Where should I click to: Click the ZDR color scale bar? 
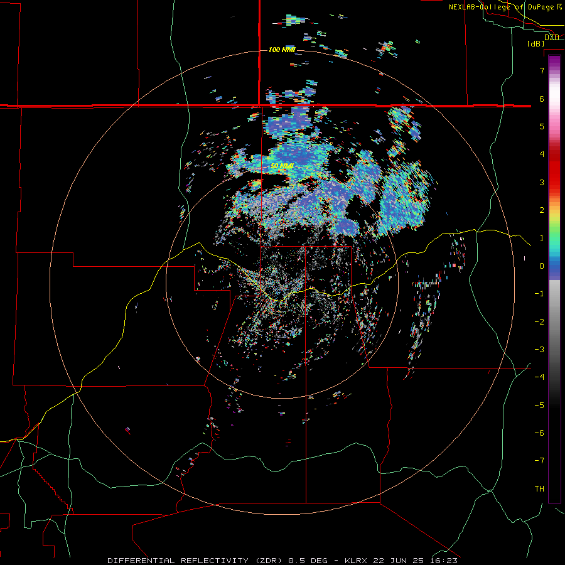coord(554,279)
